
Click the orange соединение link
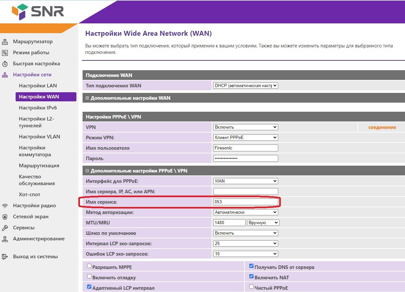382,127
